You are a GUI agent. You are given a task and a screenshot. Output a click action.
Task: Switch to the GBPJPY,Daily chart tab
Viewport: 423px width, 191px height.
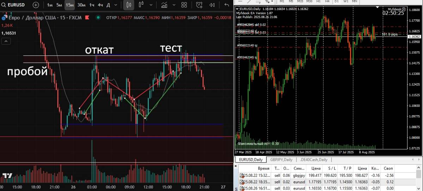point(281,160)
